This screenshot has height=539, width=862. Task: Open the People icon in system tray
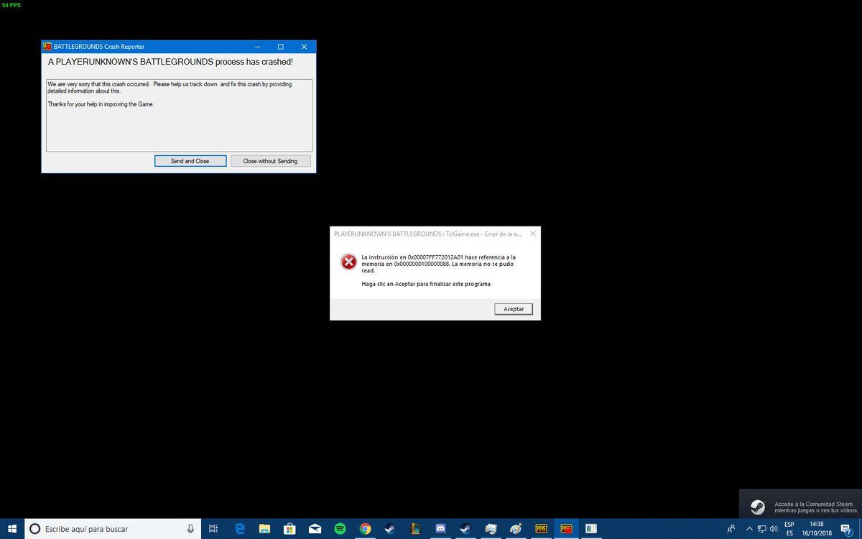pos(731,529)
